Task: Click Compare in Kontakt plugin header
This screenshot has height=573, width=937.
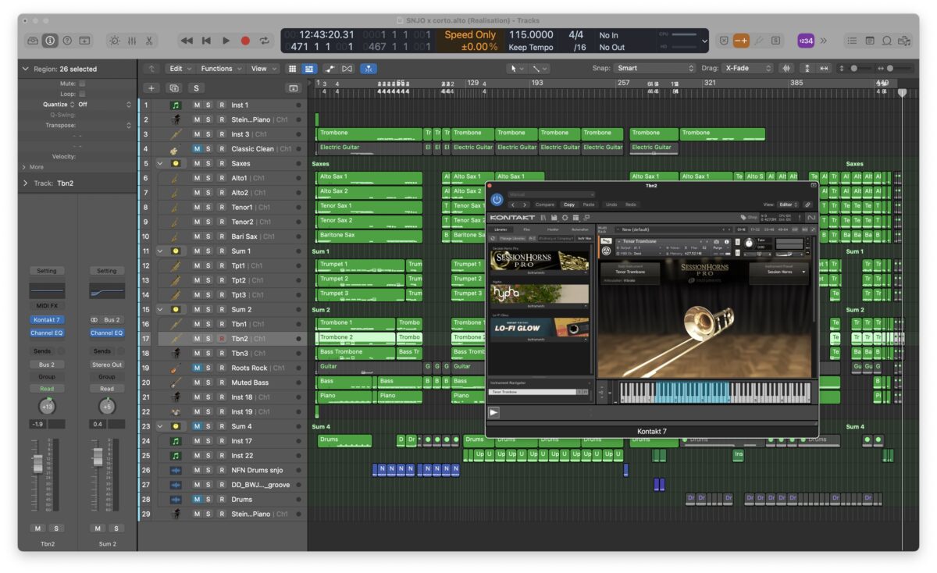Action: pyautogui.click(x=545, y=205)
